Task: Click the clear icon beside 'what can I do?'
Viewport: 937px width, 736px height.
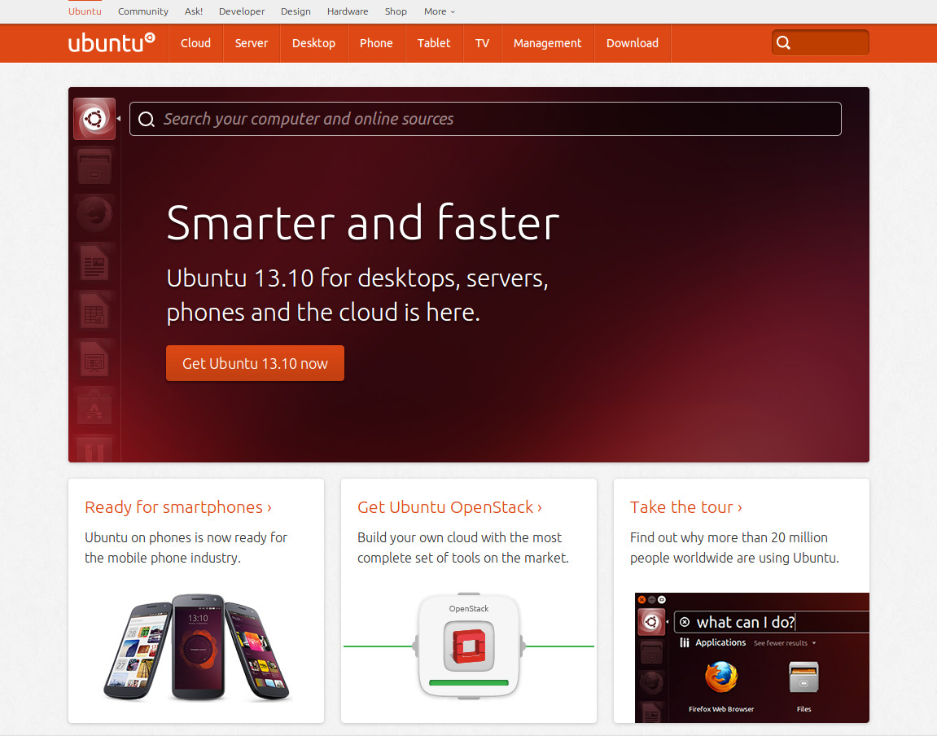Action: [x=685, y=622]
